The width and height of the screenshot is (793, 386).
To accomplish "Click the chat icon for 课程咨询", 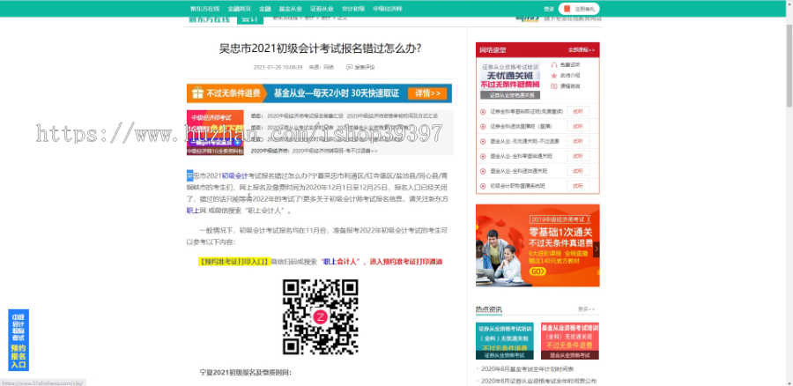I will point(554,86).
